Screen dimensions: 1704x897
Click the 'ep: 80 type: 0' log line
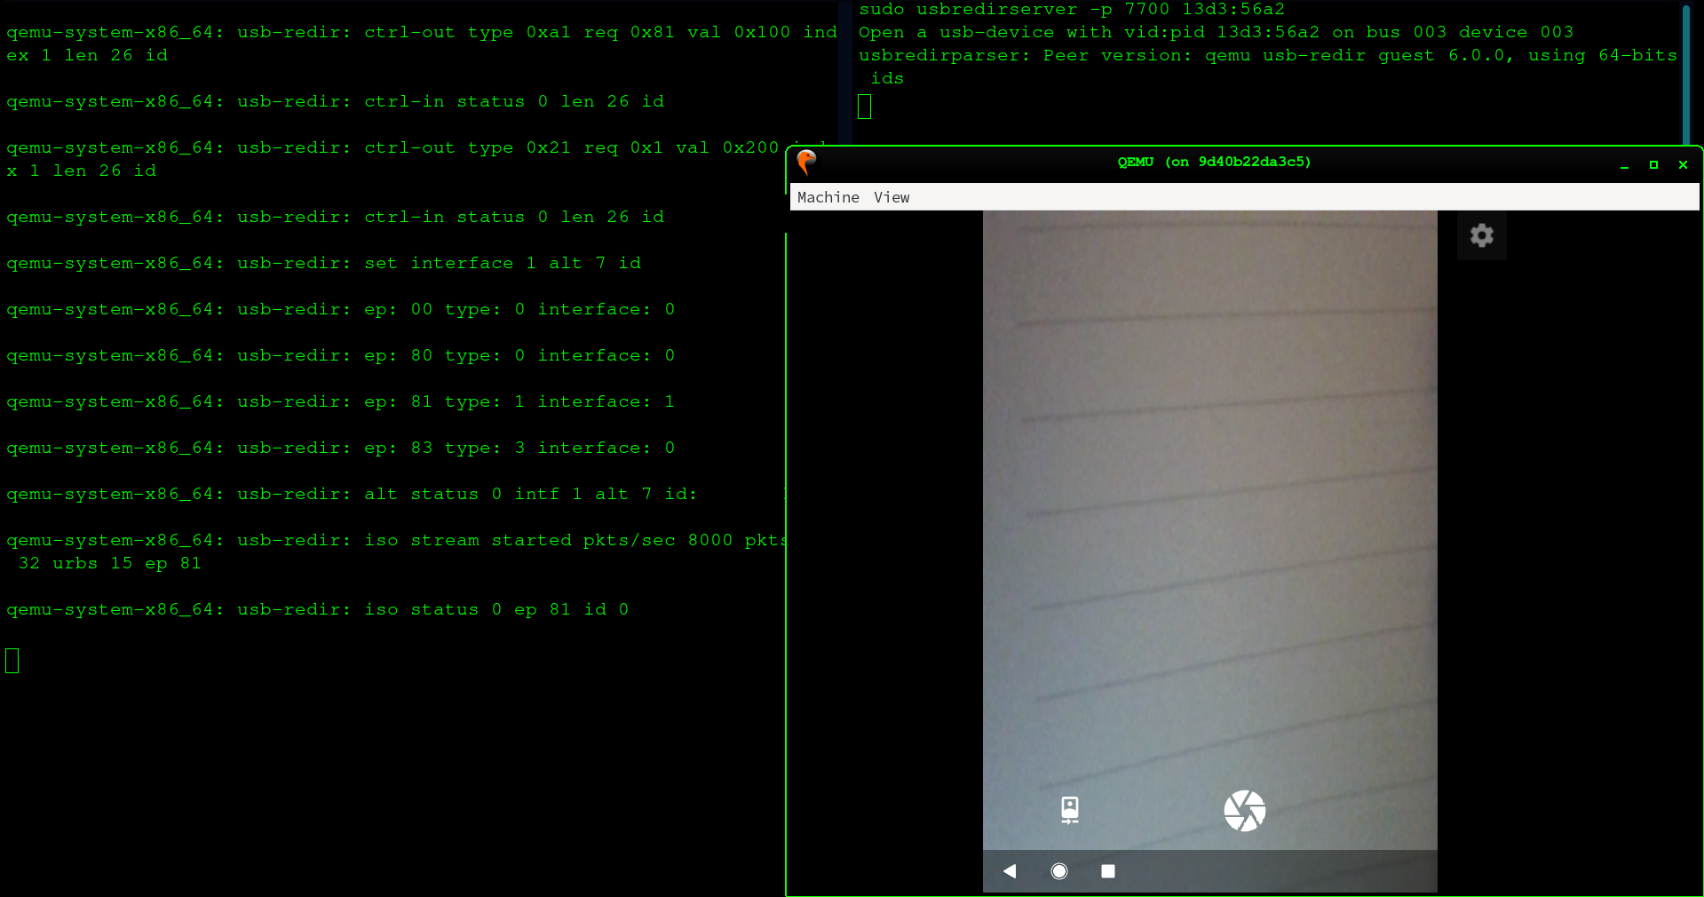click(x=340, y=355)
